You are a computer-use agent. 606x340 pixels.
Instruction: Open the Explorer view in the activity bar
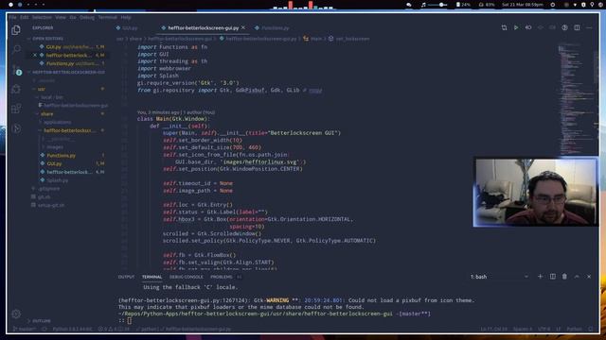coord(16,30)
